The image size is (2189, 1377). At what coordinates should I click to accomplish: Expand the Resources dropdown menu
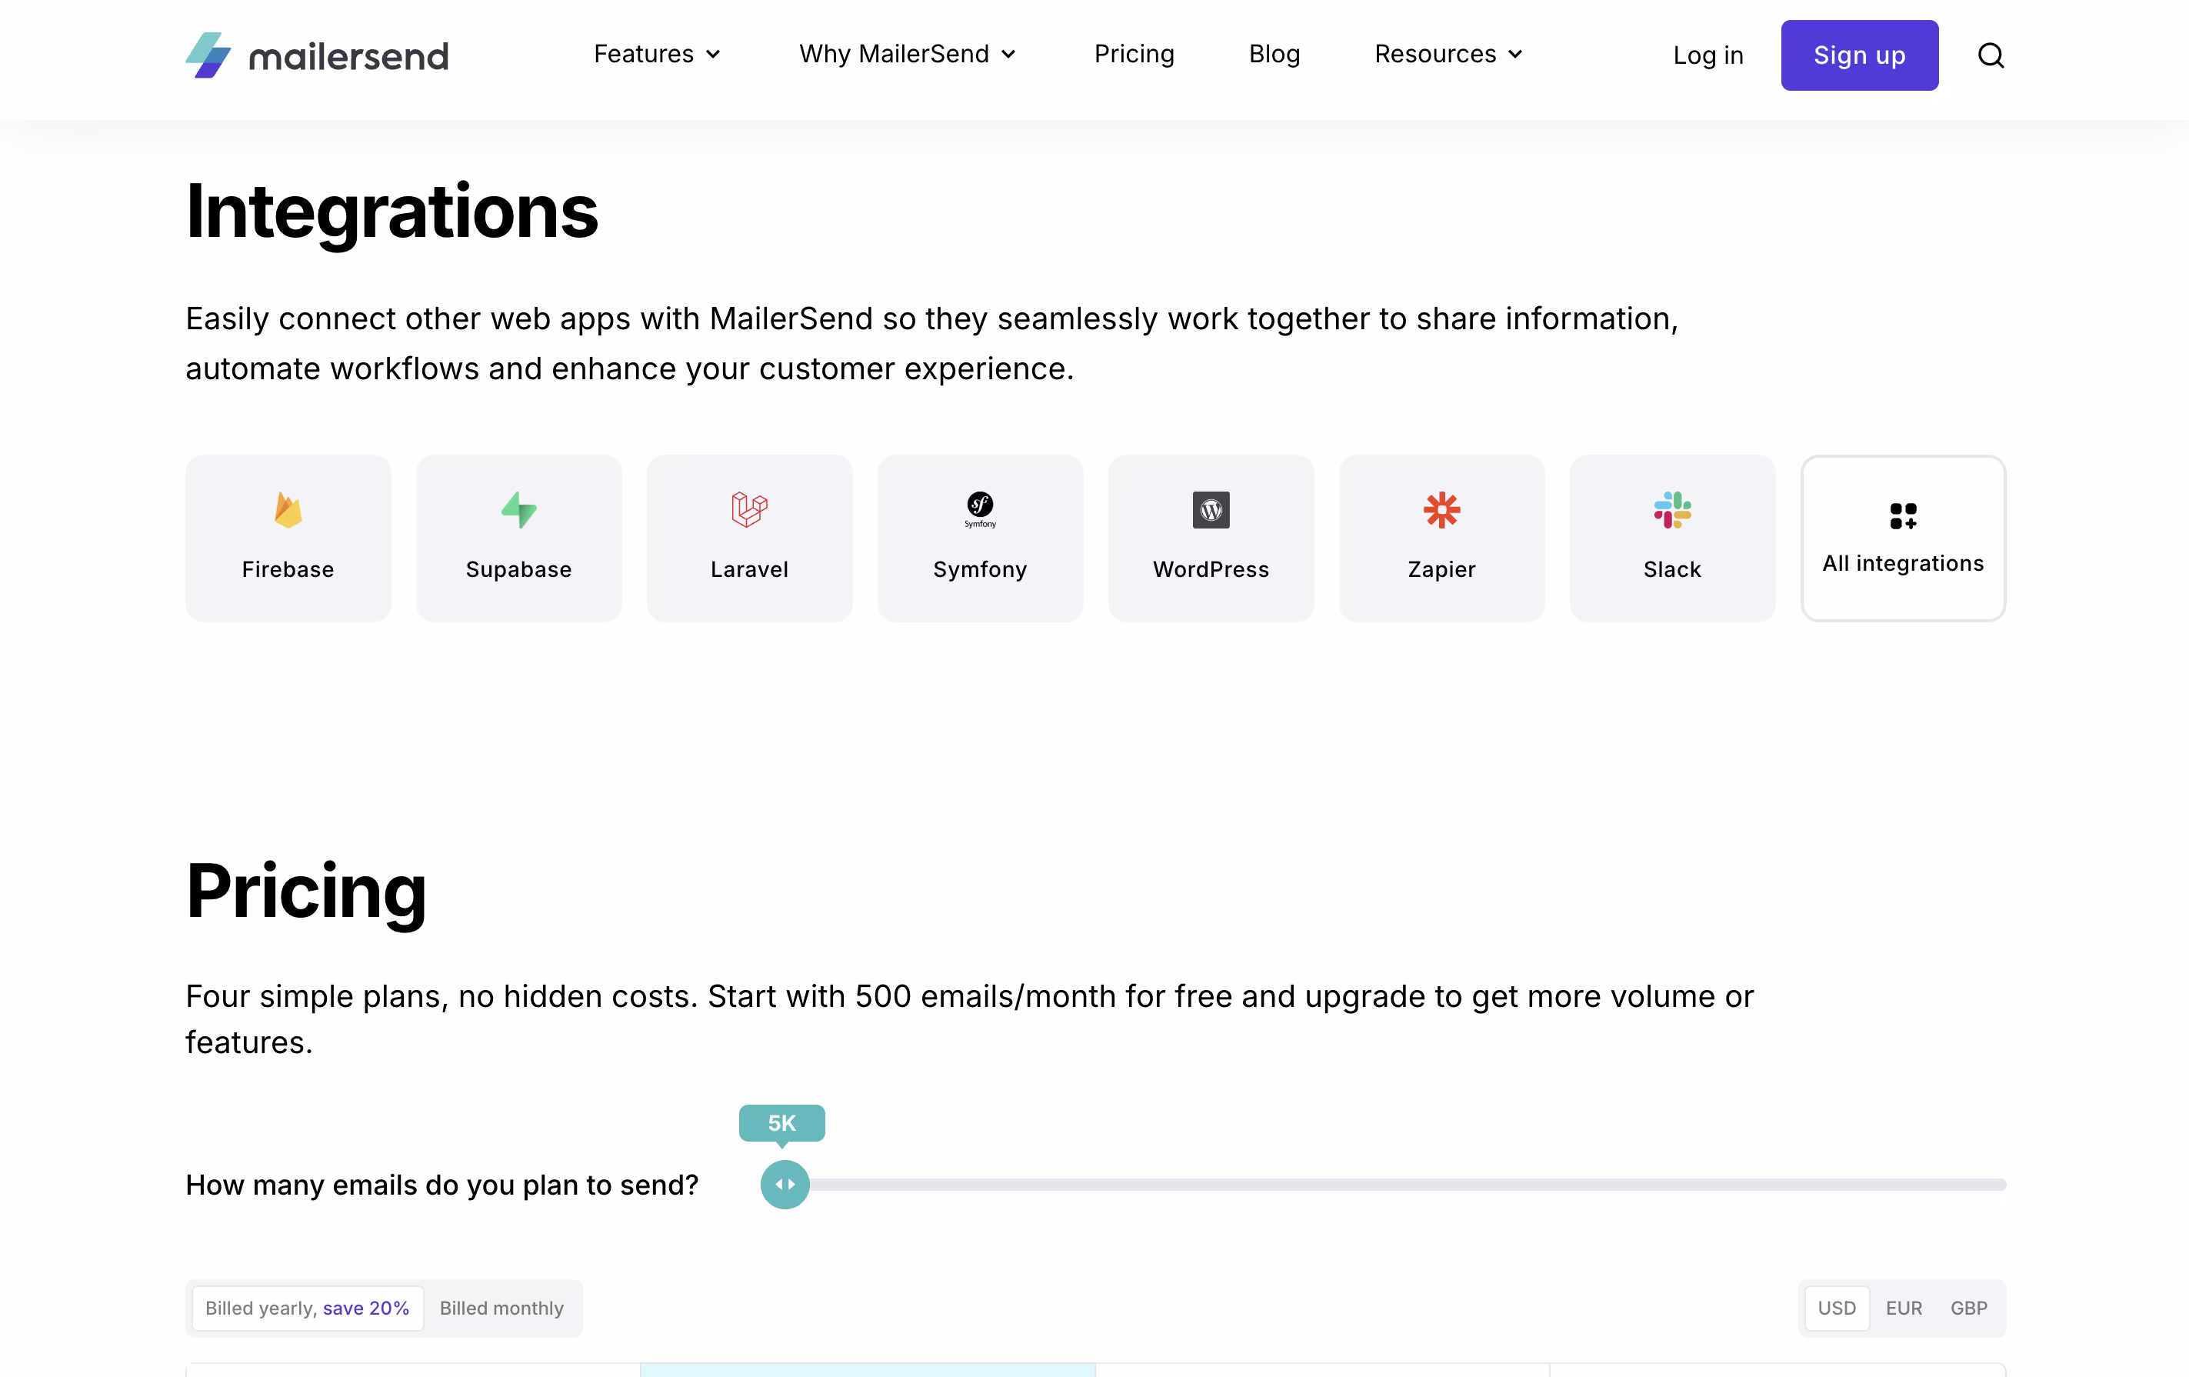pos(1448,55)
